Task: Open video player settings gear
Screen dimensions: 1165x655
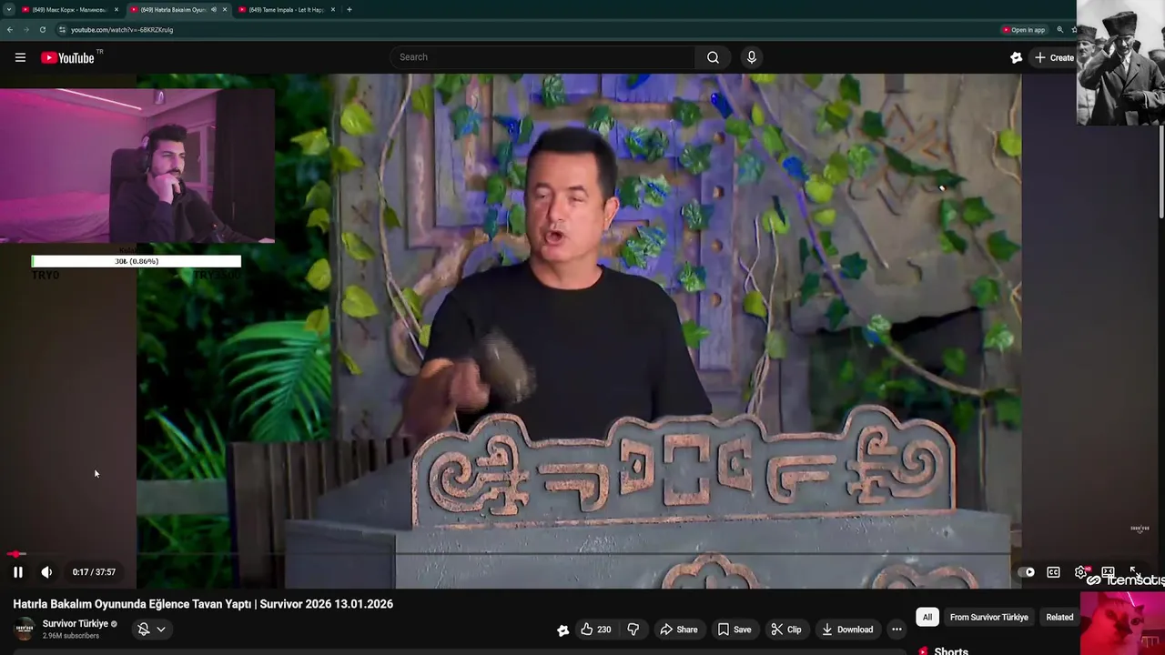Action: click(x=1081, y=572)
